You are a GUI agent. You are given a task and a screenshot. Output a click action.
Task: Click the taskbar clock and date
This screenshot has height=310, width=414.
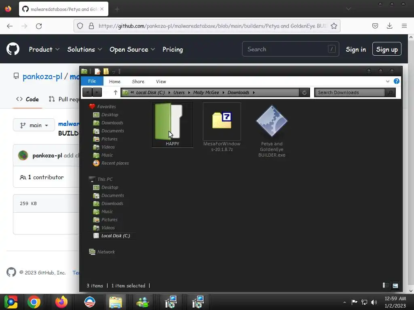tap(395, 302)
